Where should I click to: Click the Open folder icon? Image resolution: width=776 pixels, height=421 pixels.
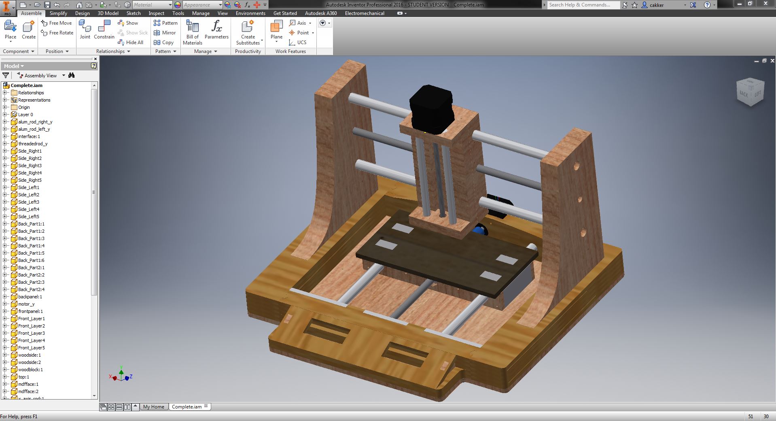tap(37, 5)
